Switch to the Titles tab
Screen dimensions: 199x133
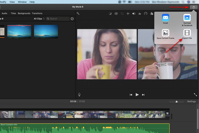13,13
